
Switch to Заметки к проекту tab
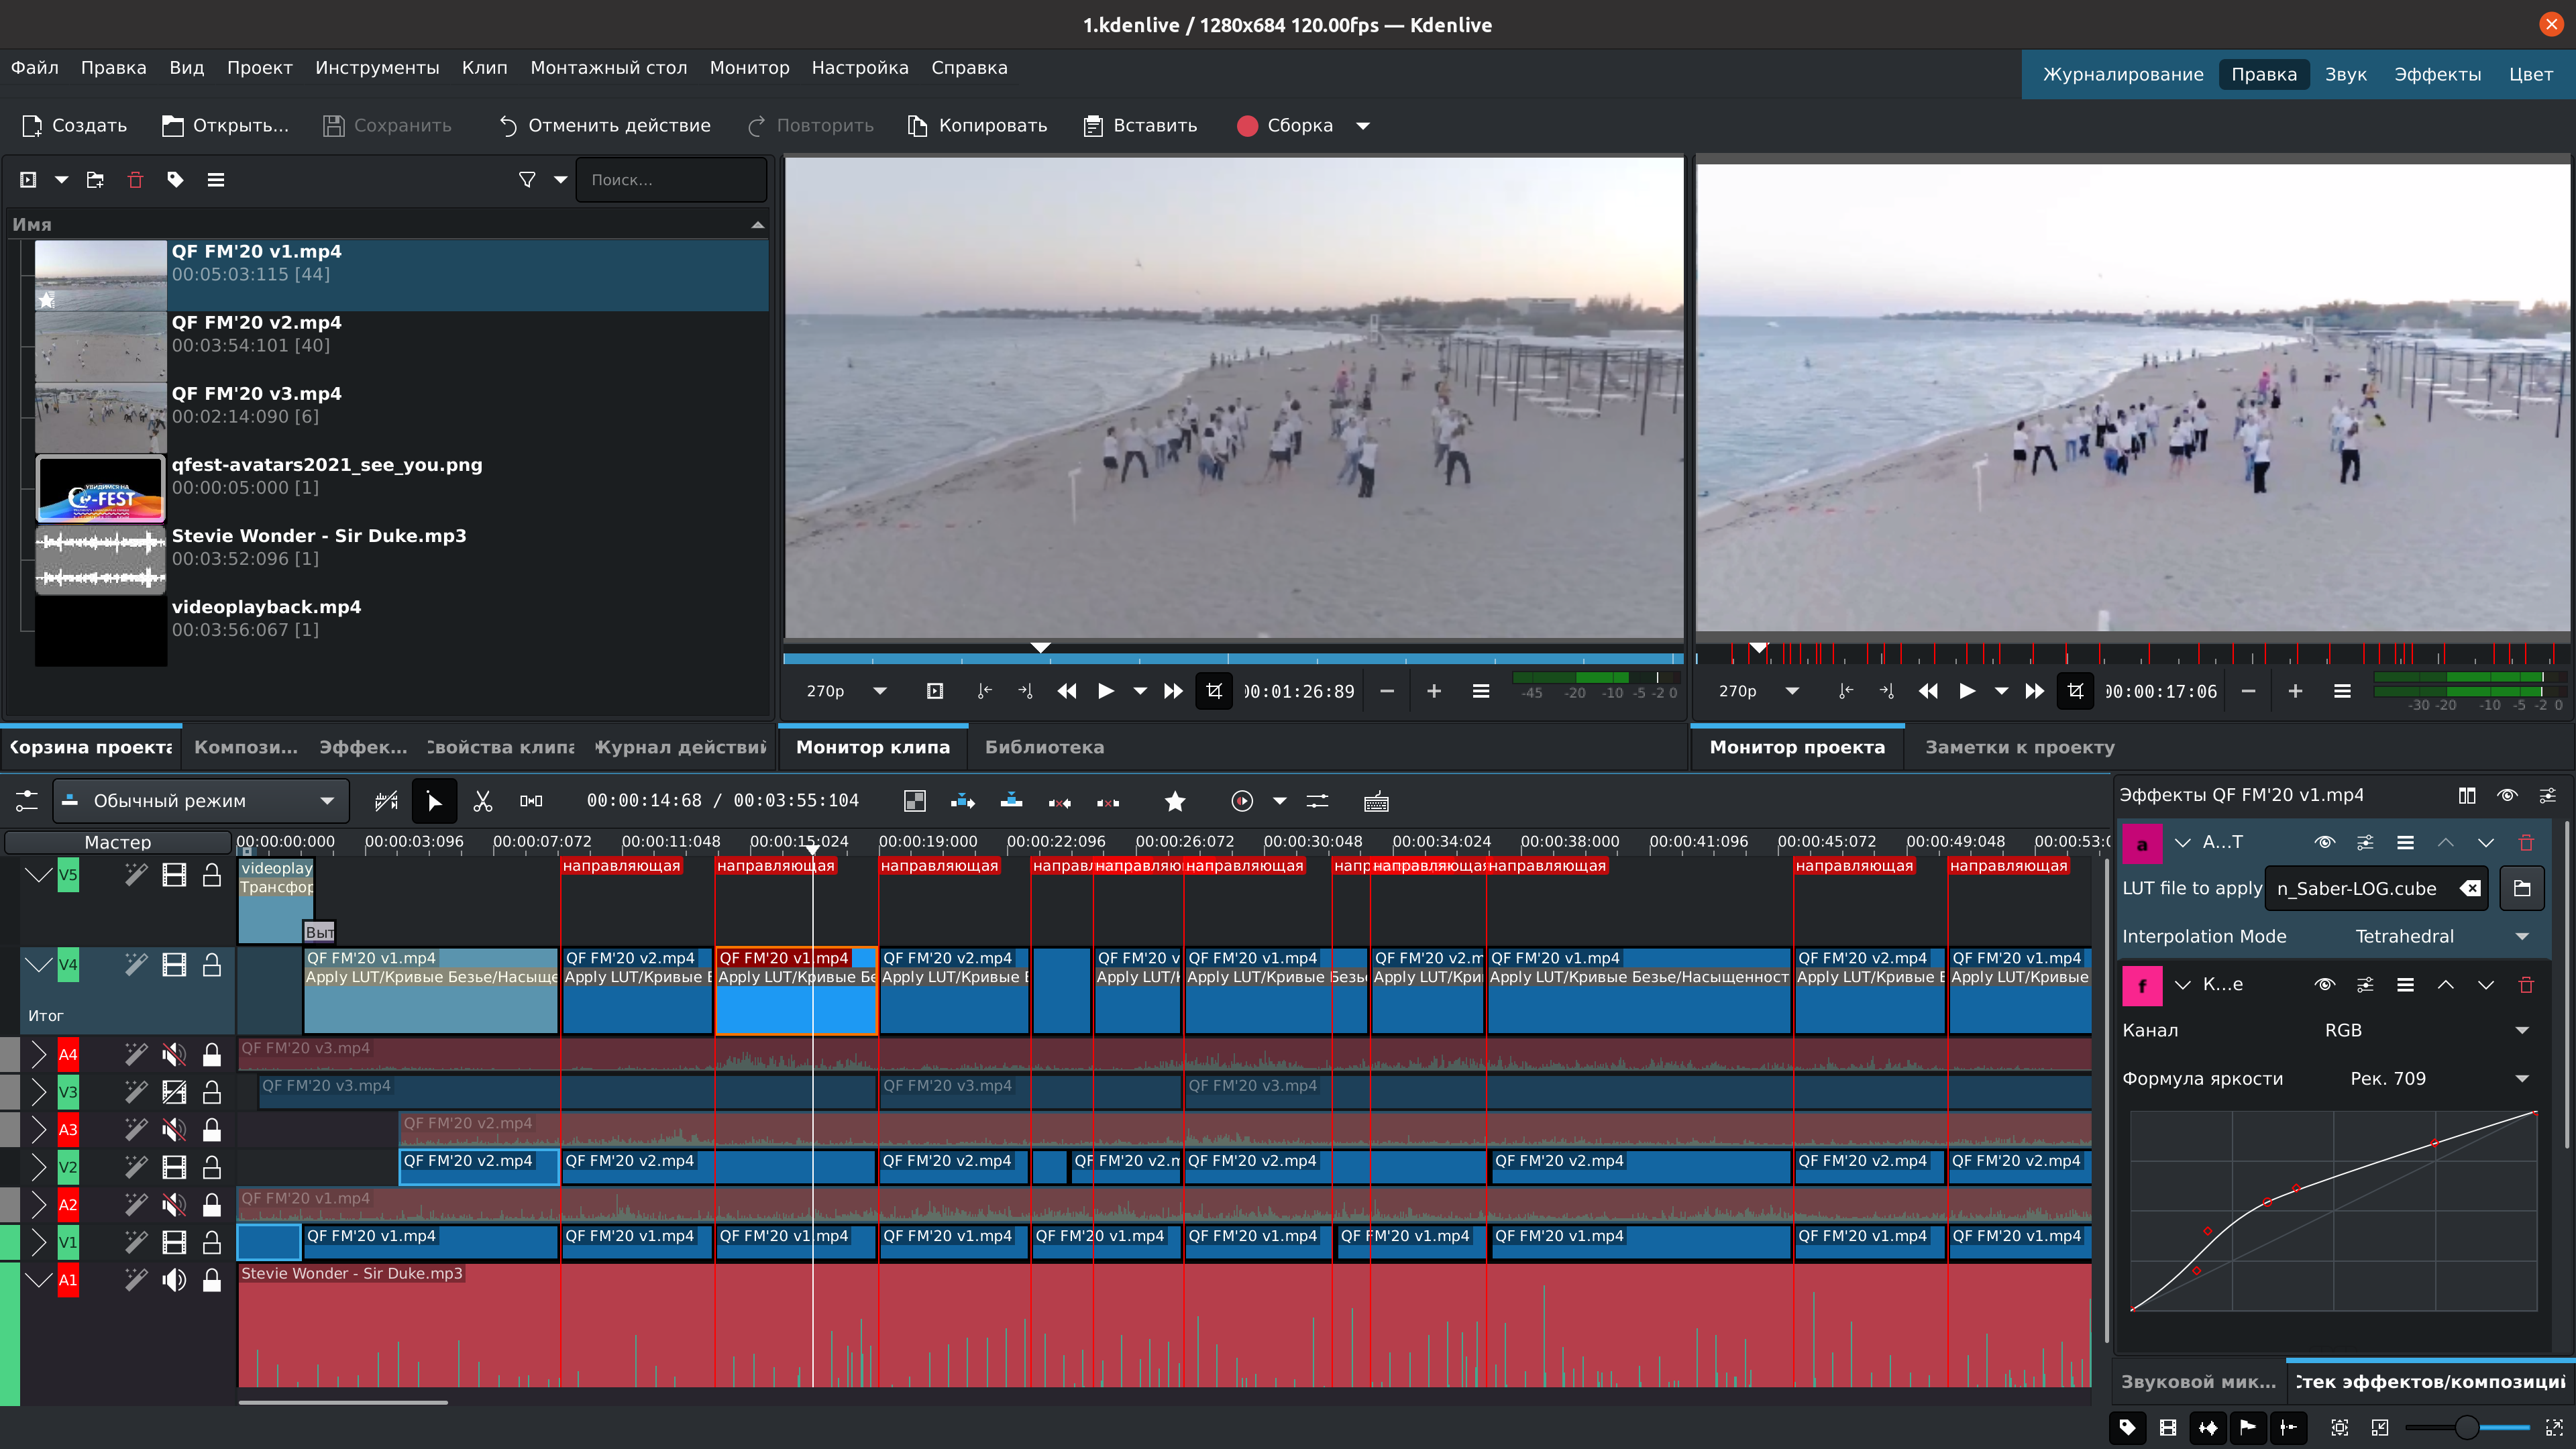coord(2019,747)
